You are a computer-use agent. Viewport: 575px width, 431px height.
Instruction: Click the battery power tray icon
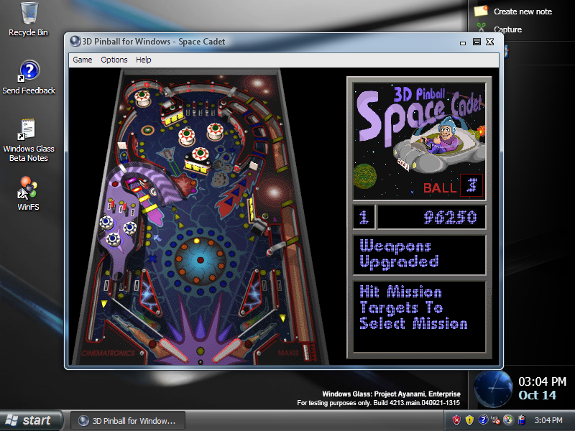[522, 420]
